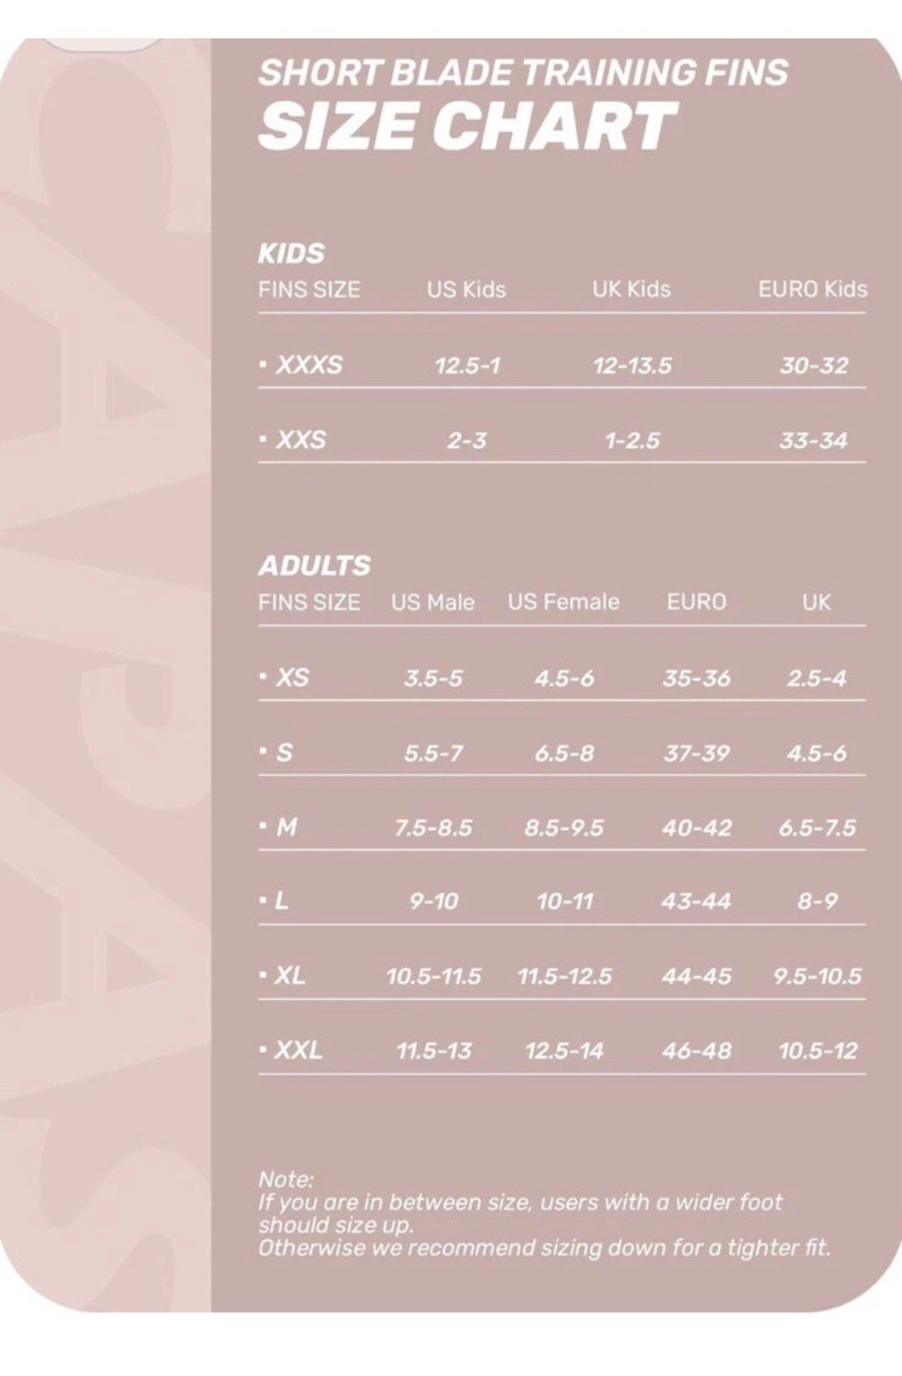902x1376 pixels.
Task: Click the 46-48 EURO value for XXL
Action: 696,1050
